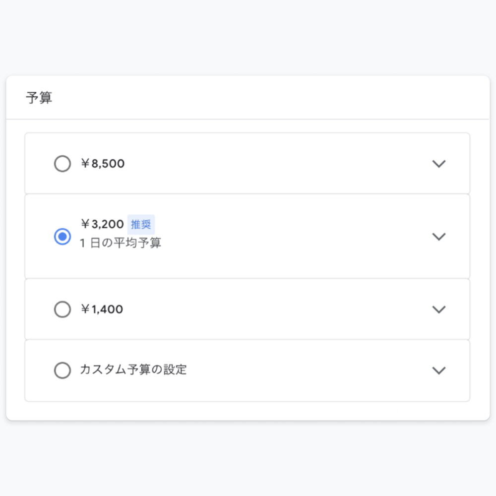Expand details for the recommended ¥3,200 budget
The height and width of the screenshot is (496, 496).
coord(438,237)
